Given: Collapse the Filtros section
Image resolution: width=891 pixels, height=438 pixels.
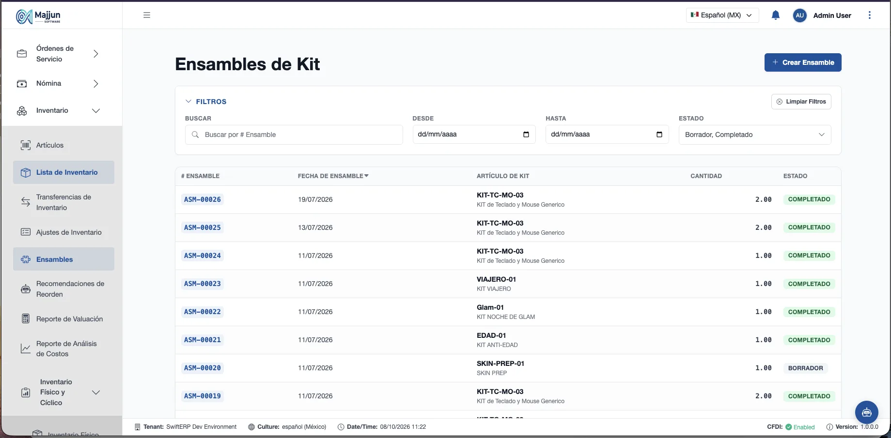Looking at the screenshot, I should tap(206, 102).
